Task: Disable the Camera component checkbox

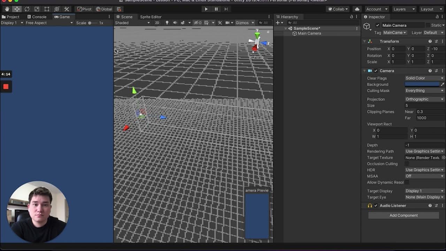Action: pyautogui.click(x=376, y=71)
